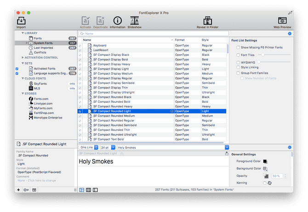This screenshot has width=308, height=212.
Task: Click SkyFonts Info button
Action: pyautogui.click(x=72, y=84)
